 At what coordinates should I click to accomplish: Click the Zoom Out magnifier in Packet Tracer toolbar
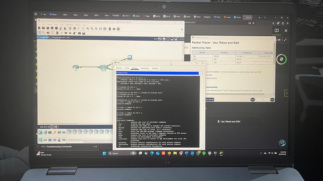pos(96,28)
